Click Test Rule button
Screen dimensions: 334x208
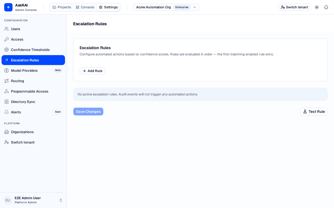(x=314, y=112)
